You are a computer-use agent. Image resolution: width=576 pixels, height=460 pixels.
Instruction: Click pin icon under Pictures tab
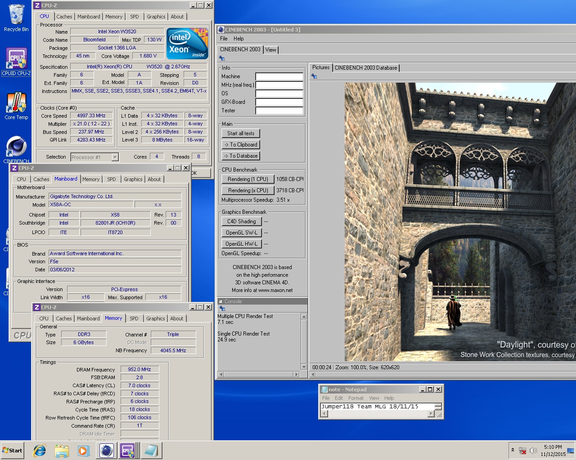(x=314, y=76)
